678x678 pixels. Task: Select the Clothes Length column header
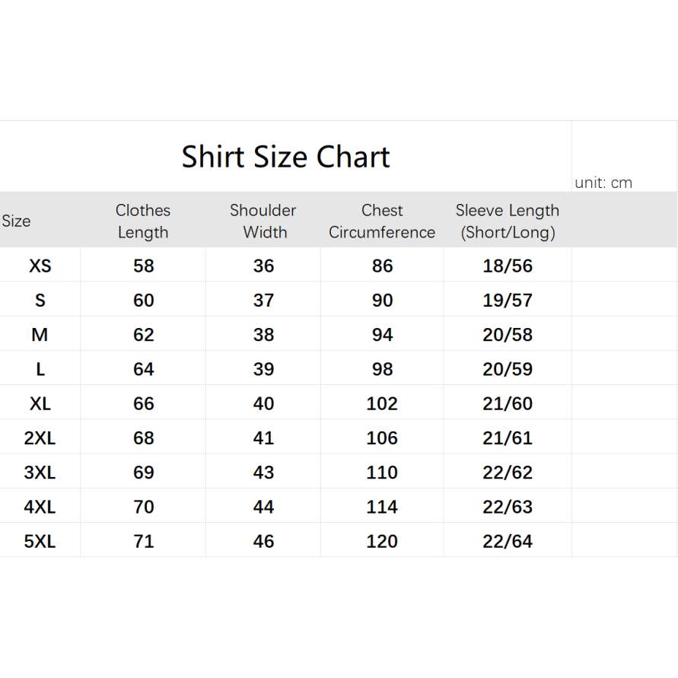point(143,221)
